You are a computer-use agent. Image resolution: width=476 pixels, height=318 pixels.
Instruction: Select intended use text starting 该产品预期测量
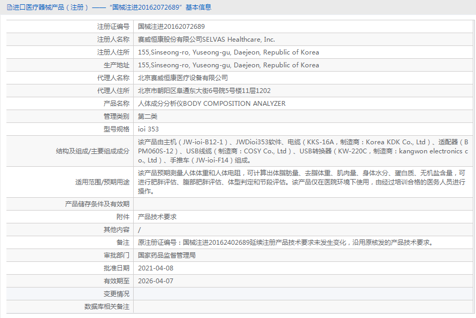pyautogui.click(x=302, y=182)
